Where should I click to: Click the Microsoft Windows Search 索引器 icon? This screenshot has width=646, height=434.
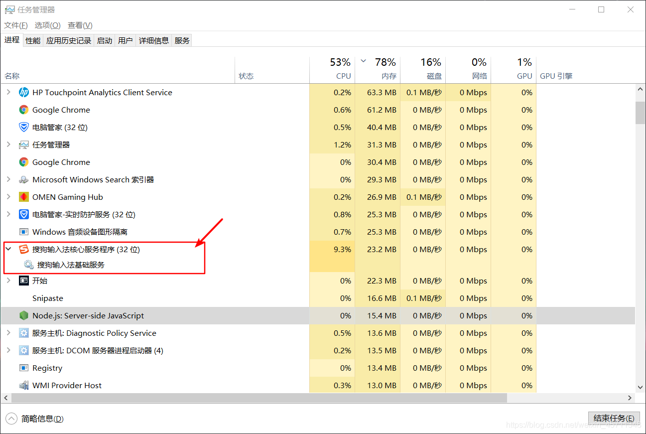(x=23, y=179)
